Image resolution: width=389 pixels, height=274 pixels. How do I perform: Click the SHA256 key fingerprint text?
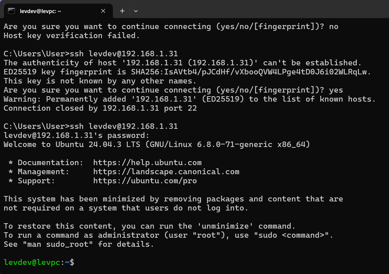click(251, 72)
